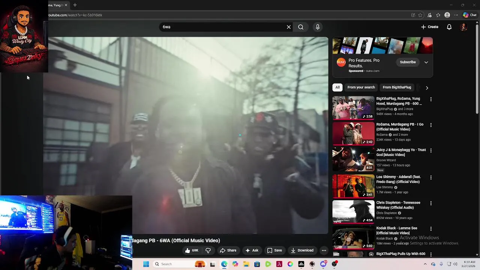Viewport: 480px width, 270px height.
Task: Open Microsoft Store from taskbar
Action: pyautogui.click(x=257, y=264)
